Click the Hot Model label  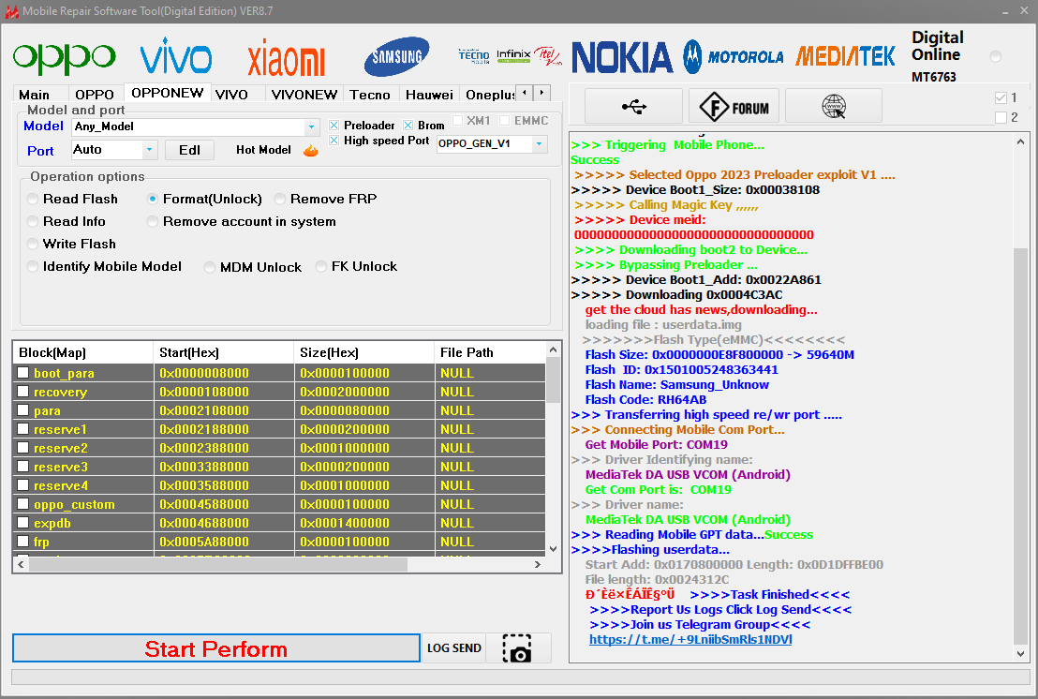tap(263, 150)
